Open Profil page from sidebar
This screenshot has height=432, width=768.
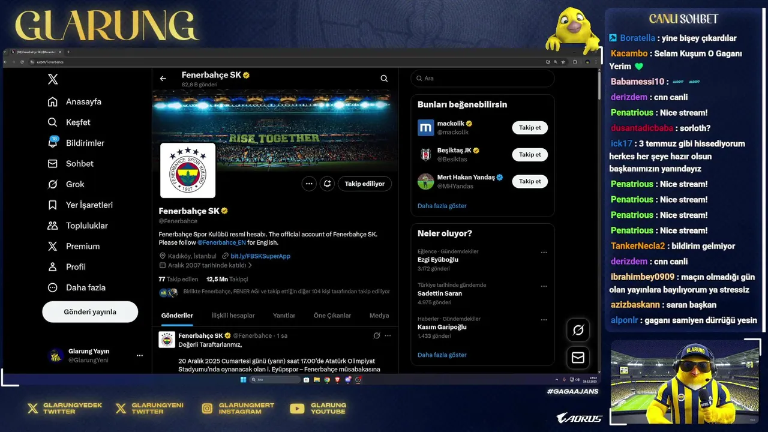click(67, 266)
